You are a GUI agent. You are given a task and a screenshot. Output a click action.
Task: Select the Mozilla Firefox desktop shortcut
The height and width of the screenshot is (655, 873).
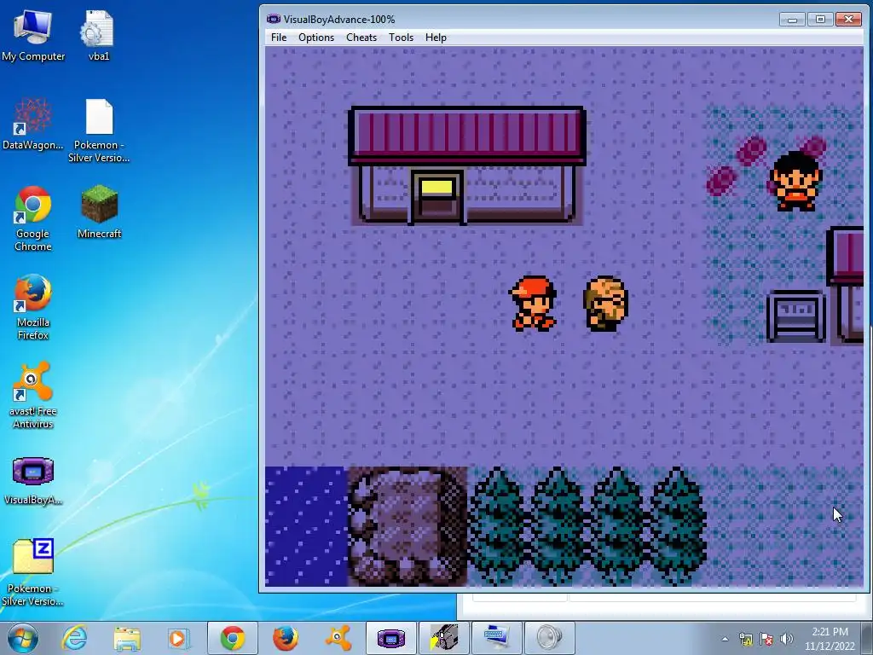point(33,307)
